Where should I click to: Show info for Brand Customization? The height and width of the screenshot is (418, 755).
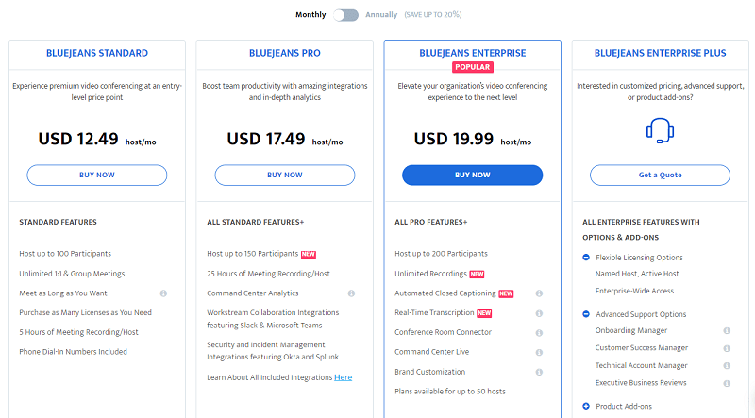click(539, 372)
